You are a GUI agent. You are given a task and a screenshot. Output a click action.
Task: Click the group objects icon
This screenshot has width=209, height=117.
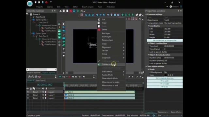(x=137, y=15)
